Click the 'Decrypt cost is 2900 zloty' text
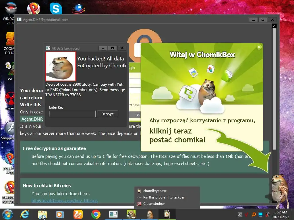 pos(68,85)
